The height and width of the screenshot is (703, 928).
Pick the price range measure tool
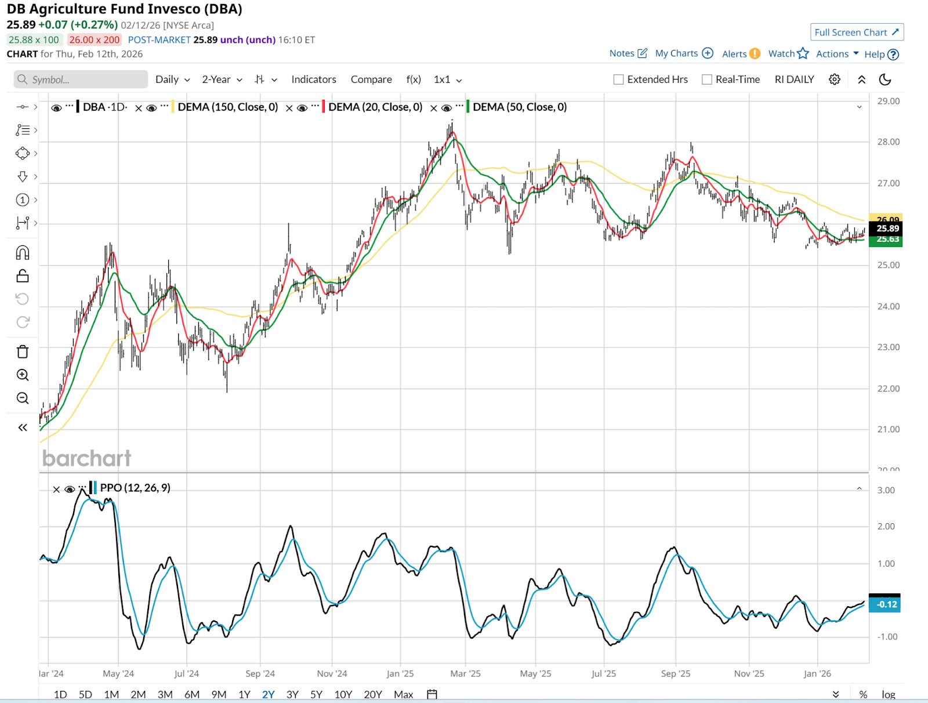click(22, 223)
